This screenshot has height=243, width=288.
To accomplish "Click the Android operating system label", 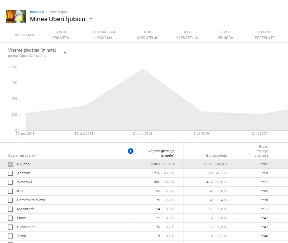I will 23,173.
